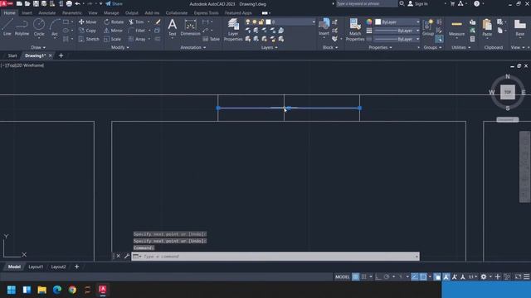Click Undo arrow in Quick Access toolbar
Screen dimensions: 531x298
point(77,3)
